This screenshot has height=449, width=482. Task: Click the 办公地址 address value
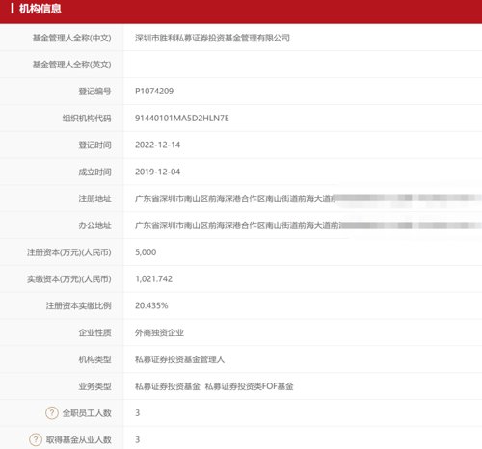coord(308,225)
